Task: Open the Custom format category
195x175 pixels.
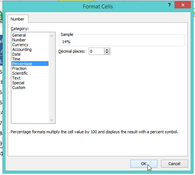Action: (19, 87)
